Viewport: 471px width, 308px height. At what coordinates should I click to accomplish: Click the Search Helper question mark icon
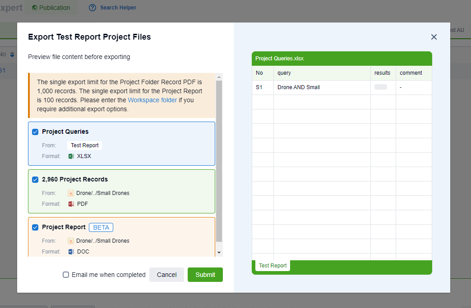pos(92,8)
